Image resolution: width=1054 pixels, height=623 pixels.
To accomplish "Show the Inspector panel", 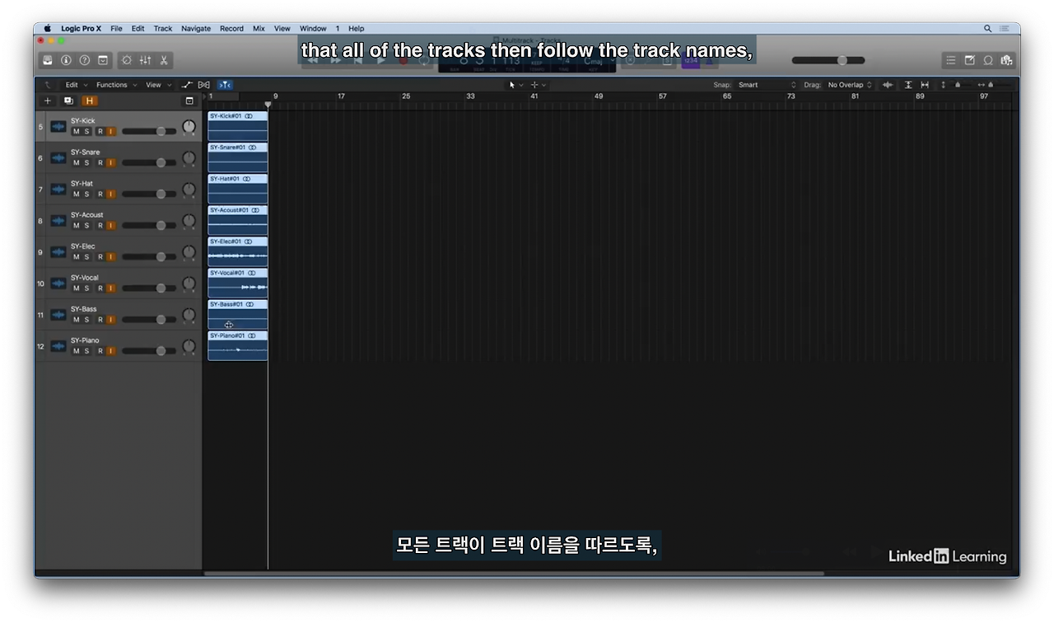I will point(66,60).
